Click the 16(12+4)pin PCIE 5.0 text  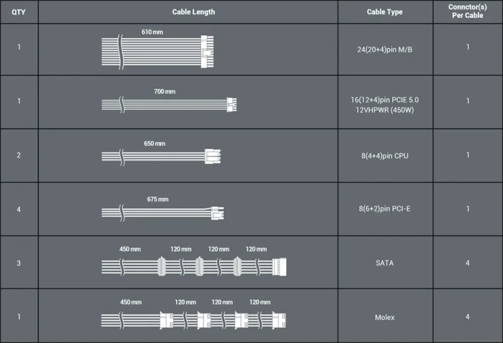pos(384,100)
